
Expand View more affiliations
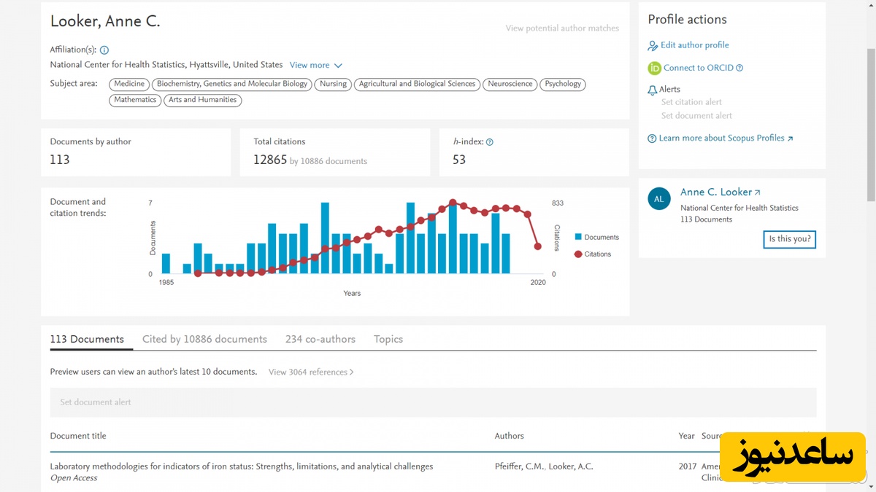[x=315, y=65]
